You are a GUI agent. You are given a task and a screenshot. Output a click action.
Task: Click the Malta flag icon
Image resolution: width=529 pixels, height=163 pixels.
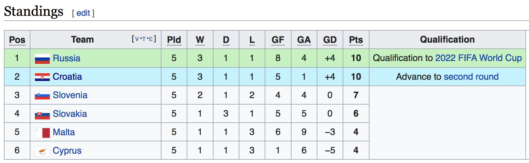click(42, 133)
